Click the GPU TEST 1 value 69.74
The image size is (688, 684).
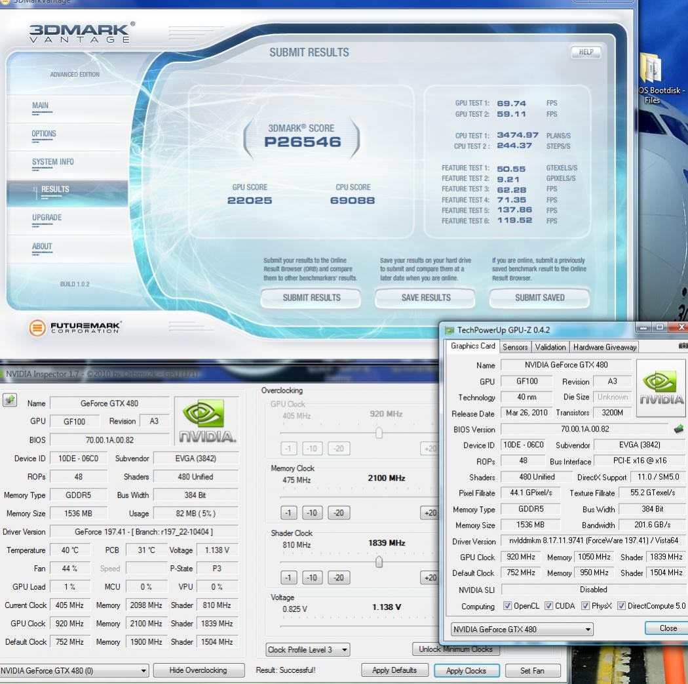511,104
